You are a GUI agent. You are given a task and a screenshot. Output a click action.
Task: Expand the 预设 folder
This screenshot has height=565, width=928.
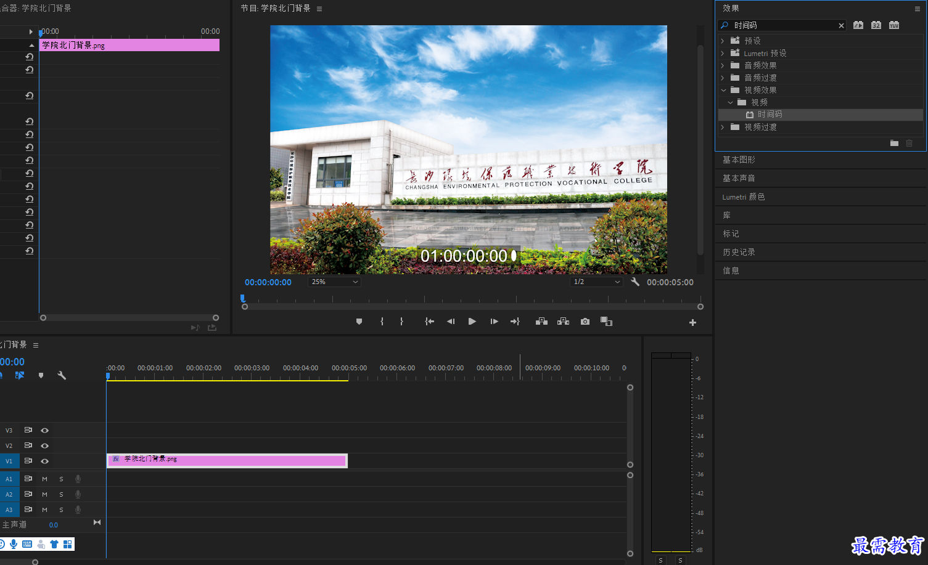point(723,41)
